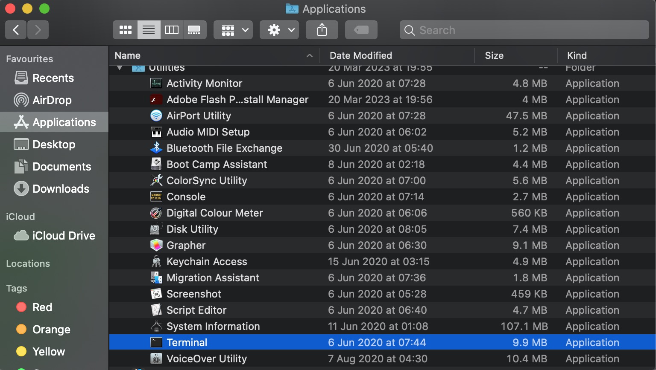The image size is (656, 370).
Task: Click the AirPort Utility wifi icon
Action: pos(156,116)
